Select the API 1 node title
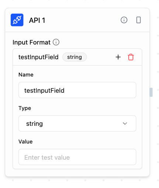This screenshot has width=159, height=188. (x=37, y=20)
